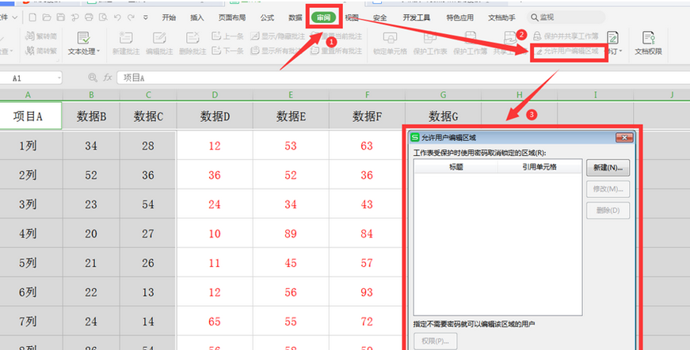The height and width of the screenshot is (350, 690).
Task: Redo the last action
Action: (132, 17)
